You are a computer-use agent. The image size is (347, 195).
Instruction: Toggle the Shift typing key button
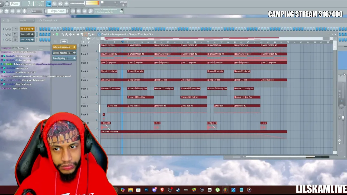(x=73, y=11)
